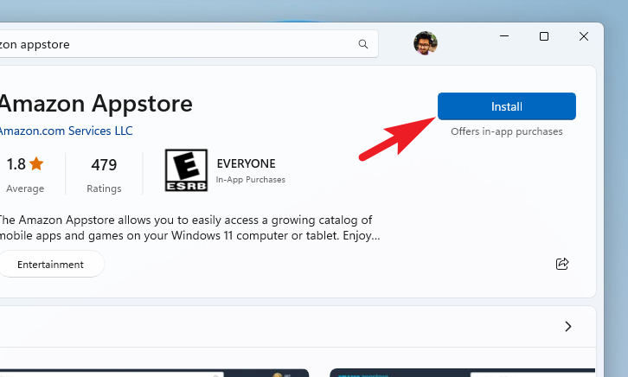Expand the section chevron arrow

(x=568, y=327)
